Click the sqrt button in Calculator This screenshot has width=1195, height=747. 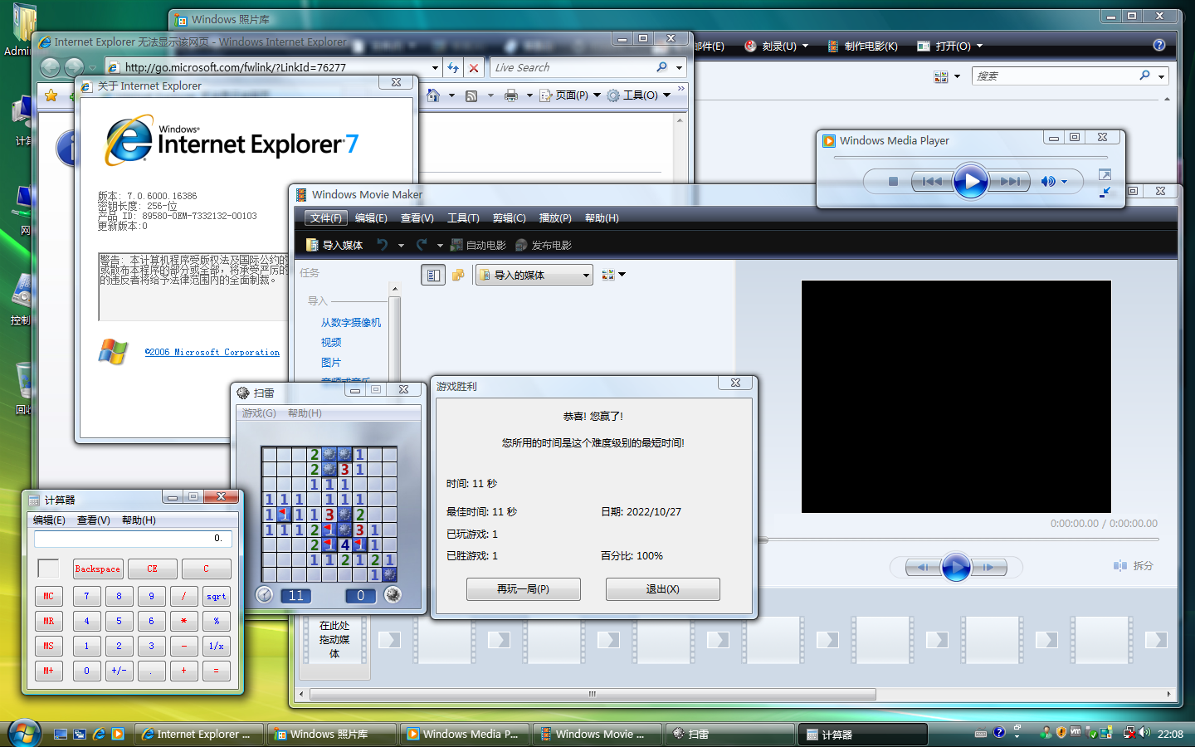(x=216, y=597)
